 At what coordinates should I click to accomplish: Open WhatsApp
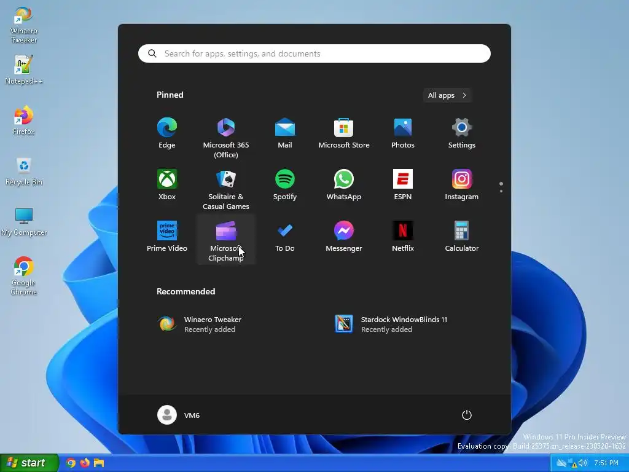pos(344,186)
